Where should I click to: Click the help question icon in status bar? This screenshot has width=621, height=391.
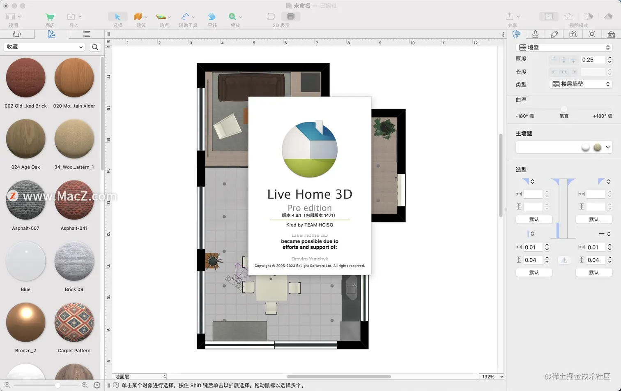click(116, 386)
